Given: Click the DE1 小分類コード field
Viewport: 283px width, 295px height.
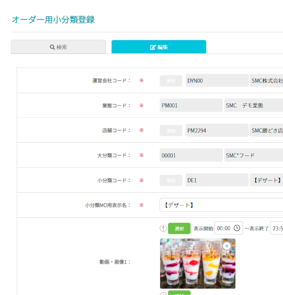Looking at the screenshot, I should 217,180.
